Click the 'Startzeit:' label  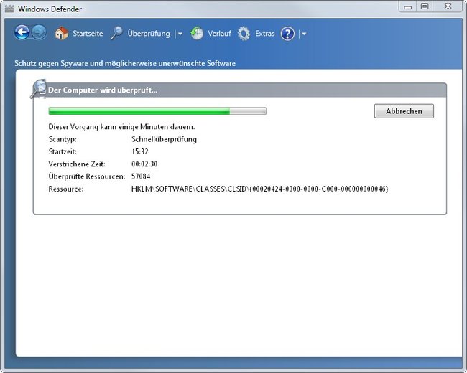tap(63, 151)
